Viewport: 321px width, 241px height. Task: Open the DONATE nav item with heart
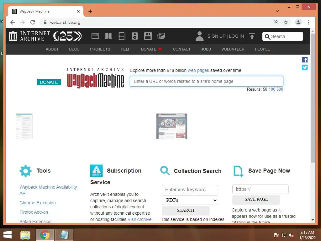pyautogui.click(x=151, y=49)
